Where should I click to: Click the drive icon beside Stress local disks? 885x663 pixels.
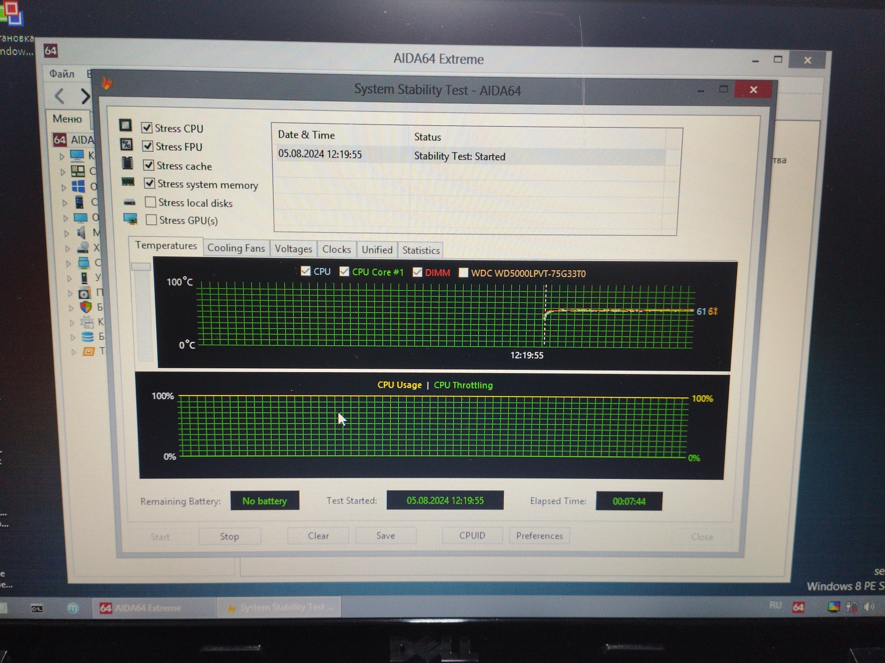point(130,202)
